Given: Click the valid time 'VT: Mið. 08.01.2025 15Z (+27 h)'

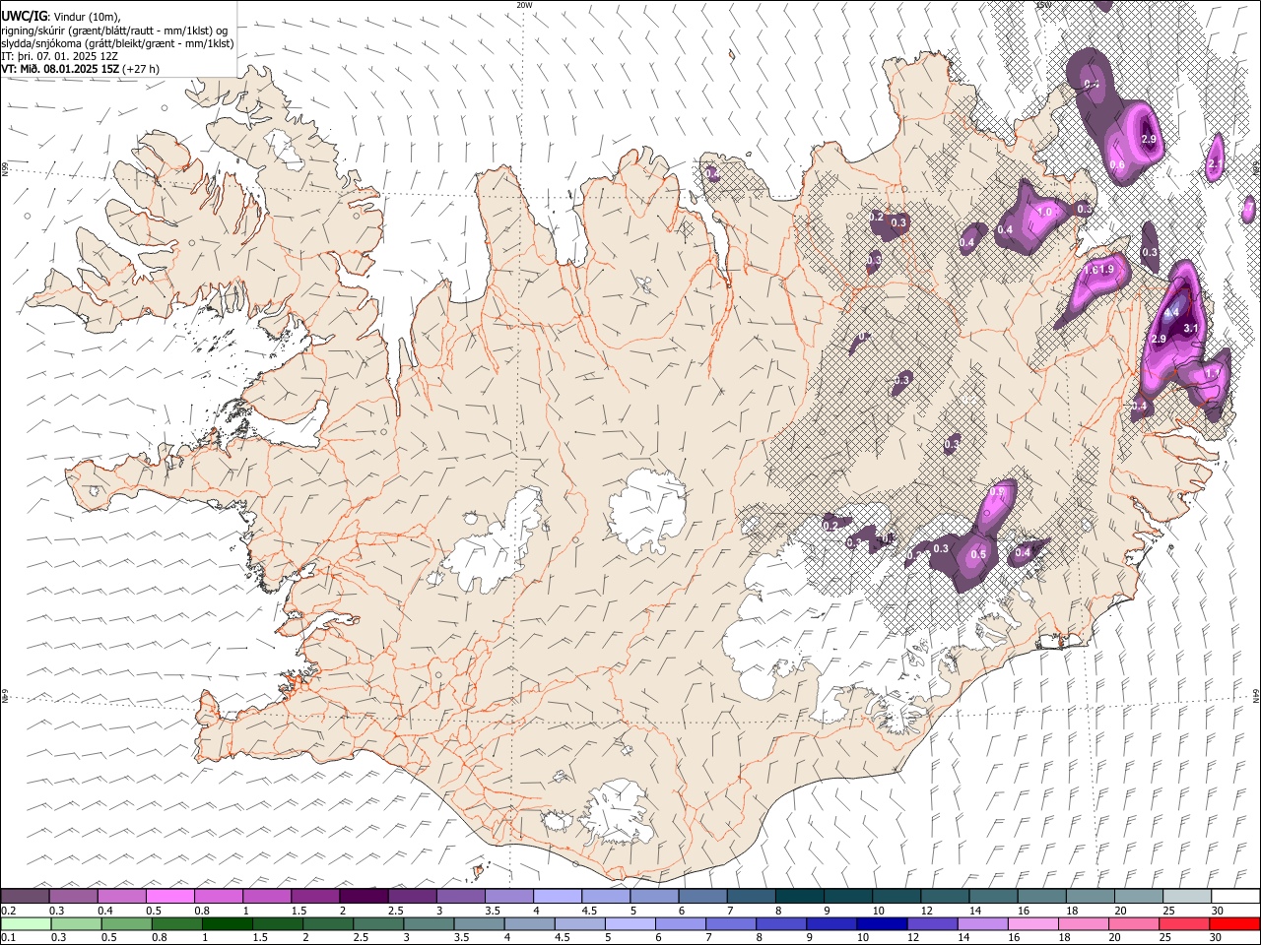Looking at the screenshot, I should click(x=81, y=69).
